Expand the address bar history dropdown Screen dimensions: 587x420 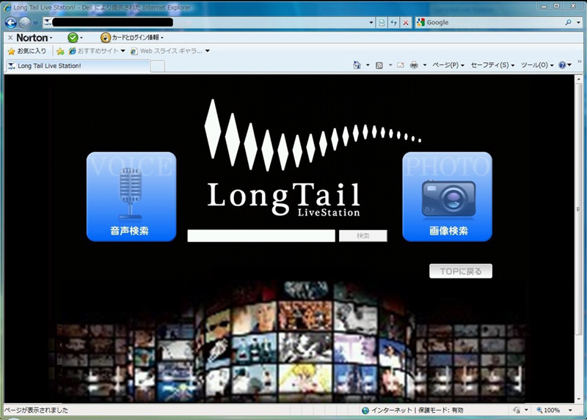coord(371,23)
